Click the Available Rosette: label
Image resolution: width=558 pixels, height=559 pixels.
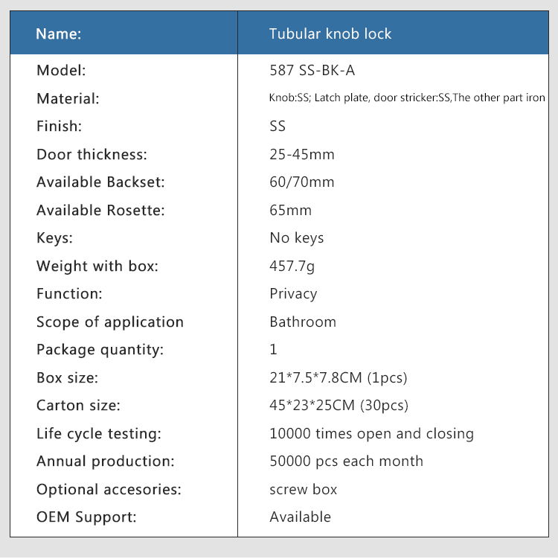click(x=100, y=211)
